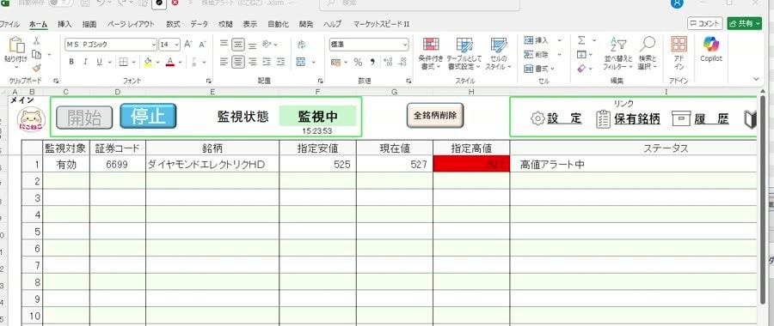Click the increase indent icon
The width and height of the screenshot is (774, 326).
[280, 62]
